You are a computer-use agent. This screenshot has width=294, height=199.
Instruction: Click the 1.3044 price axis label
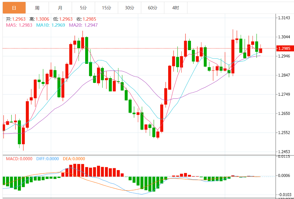tap(284, 37)
